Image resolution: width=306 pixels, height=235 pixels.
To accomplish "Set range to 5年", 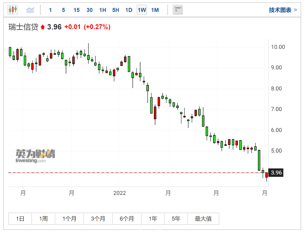I will click(176, 219).
